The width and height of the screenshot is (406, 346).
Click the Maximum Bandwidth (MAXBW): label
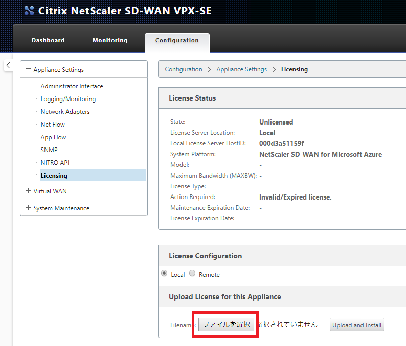(x=214, y=176)
